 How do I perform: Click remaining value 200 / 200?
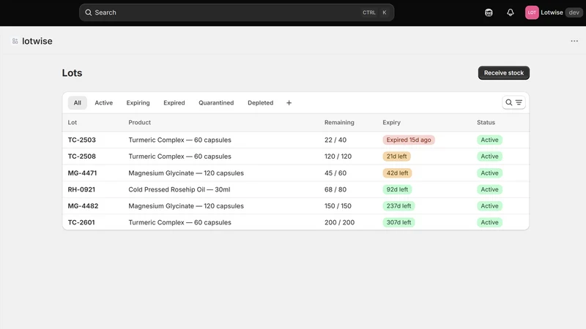tap(339, 222)
